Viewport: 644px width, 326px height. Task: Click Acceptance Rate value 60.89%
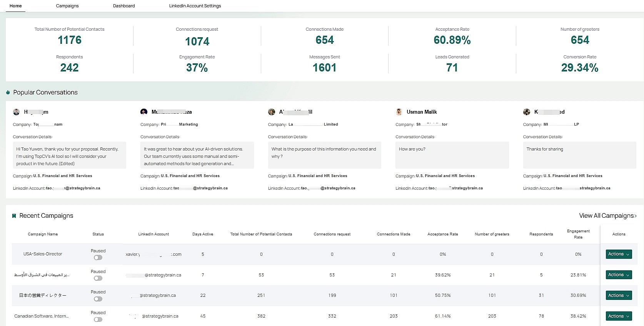452,40
